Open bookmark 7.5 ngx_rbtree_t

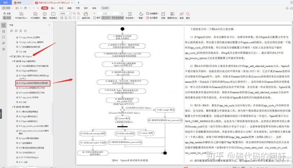pyautogui.click(x=28, y=37)
